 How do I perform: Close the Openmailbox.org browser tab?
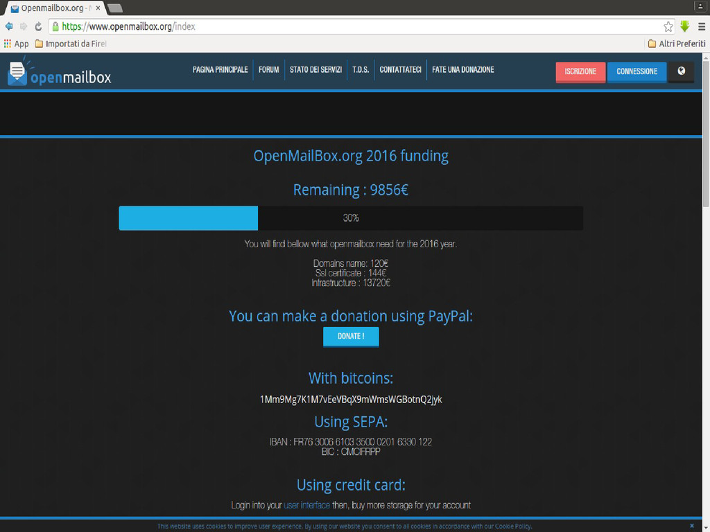98,8
